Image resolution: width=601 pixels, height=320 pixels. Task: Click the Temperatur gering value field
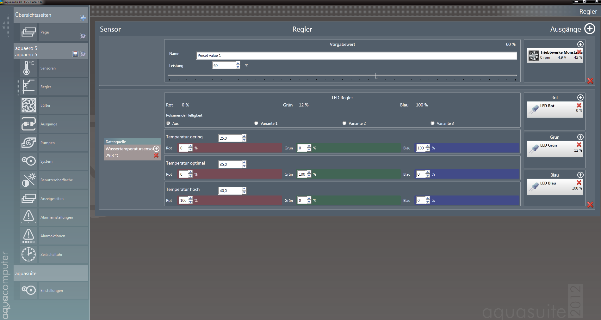coord(230,138)
